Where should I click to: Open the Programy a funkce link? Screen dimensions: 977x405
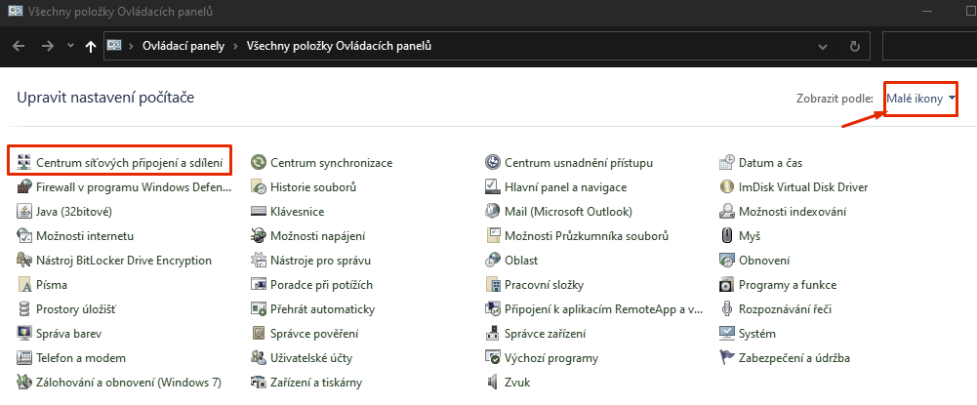point(788,285)
